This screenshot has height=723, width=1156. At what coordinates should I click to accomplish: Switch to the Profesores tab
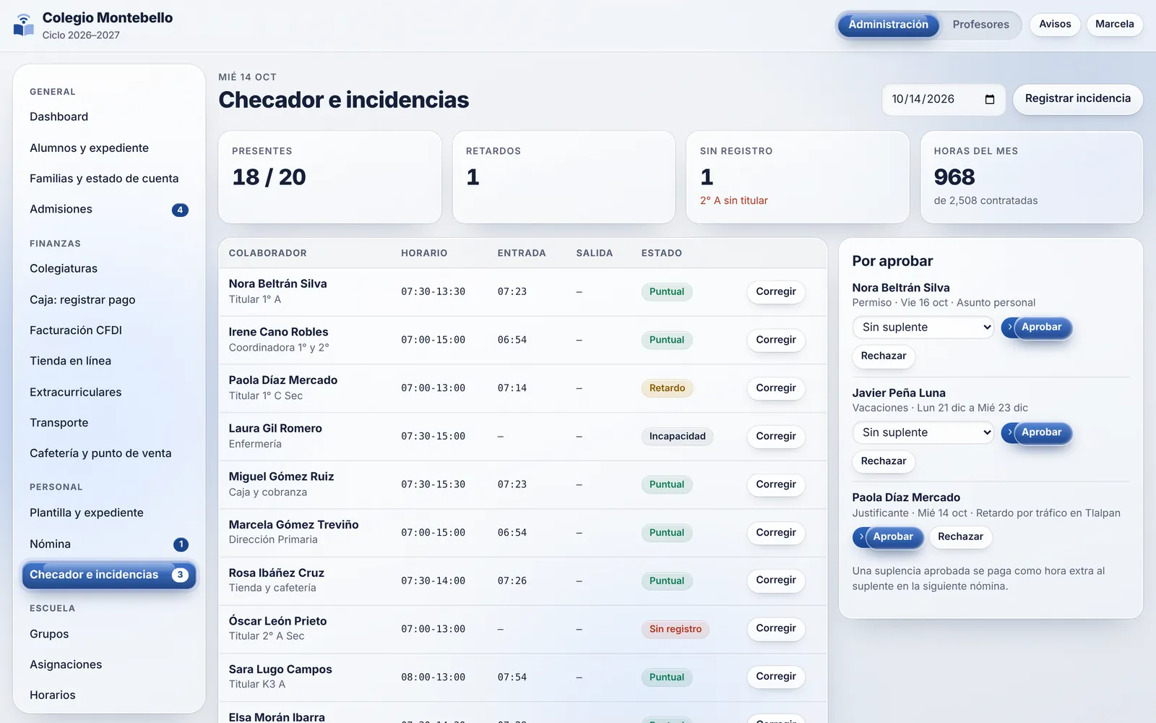tap(980, 25)
